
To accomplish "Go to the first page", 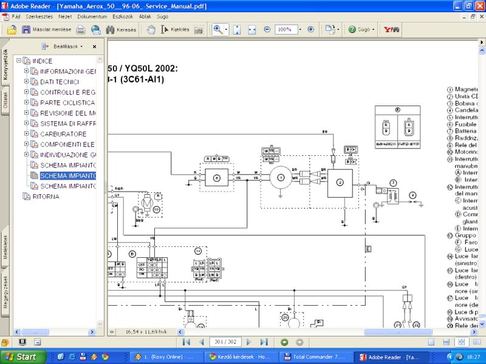I will coord(187,342).
